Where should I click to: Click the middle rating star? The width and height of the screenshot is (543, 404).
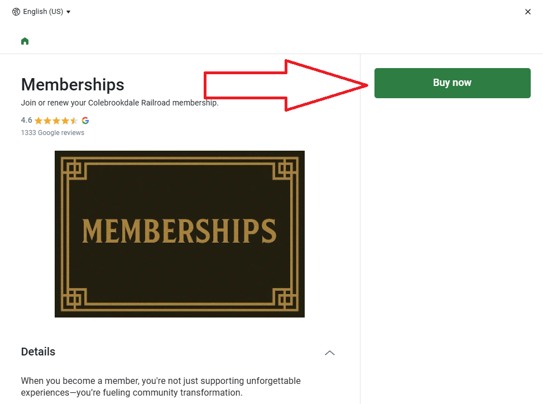pyautogui.click(x=56, y=120)
